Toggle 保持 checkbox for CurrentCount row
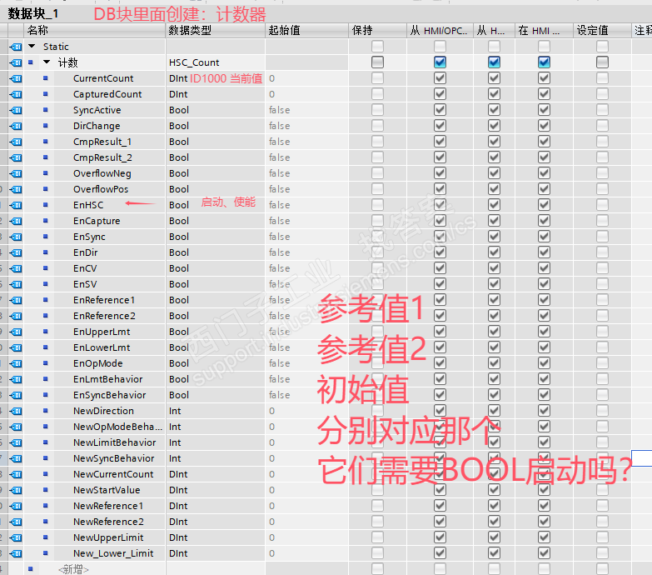This screenshot has height=575, width=652. pos(377,77)
